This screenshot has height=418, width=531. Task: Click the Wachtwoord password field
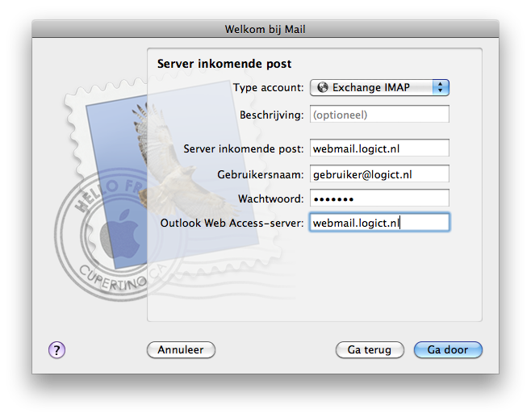pos(379,199)
